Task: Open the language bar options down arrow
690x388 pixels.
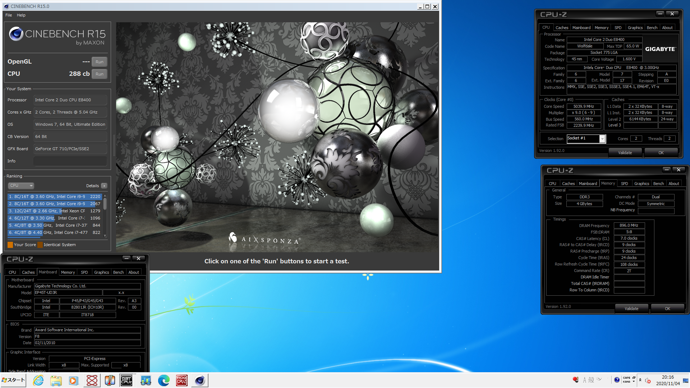Action: click(x=634, y=382)
